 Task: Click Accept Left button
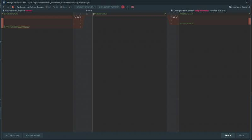tap(13, 135)
